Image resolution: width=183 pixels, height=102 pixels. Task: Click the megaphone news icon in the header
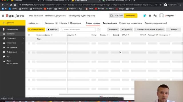click(x=145, y=16)
